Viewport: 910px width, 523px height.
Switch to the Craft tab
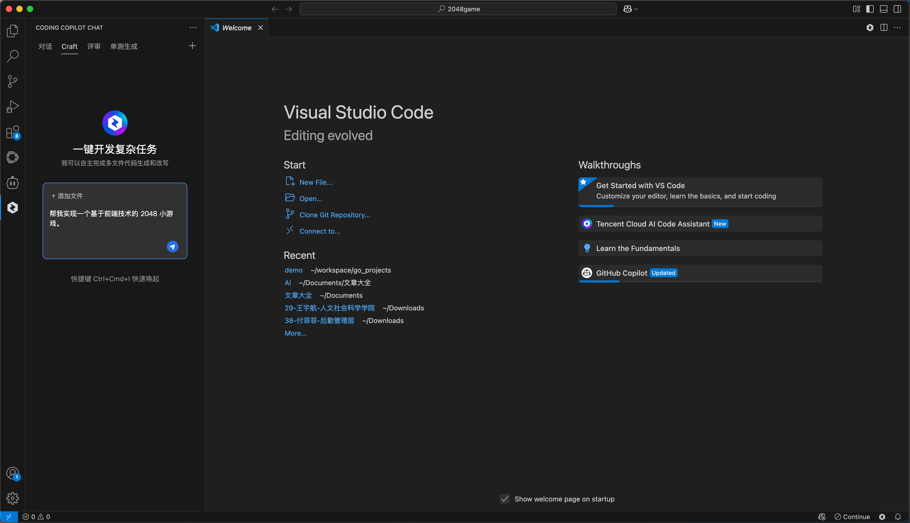(x=69, y=46)
